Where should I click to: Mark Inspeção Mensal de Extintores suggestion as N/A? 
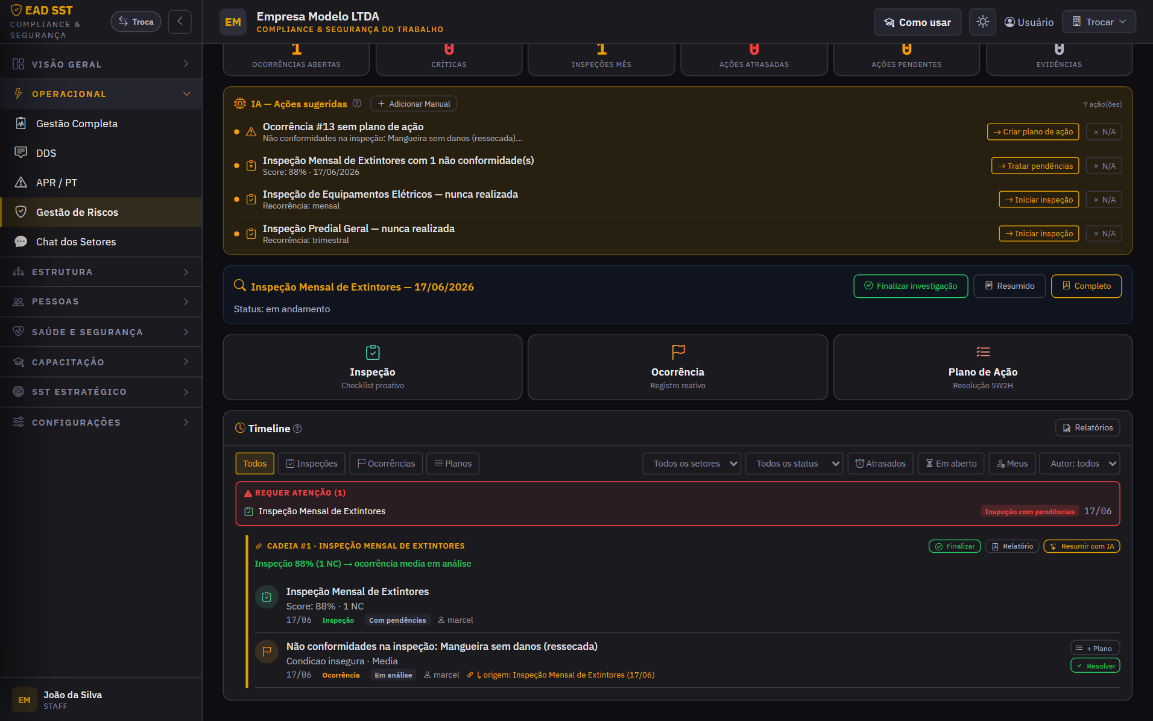click(x=1104, y=166)
